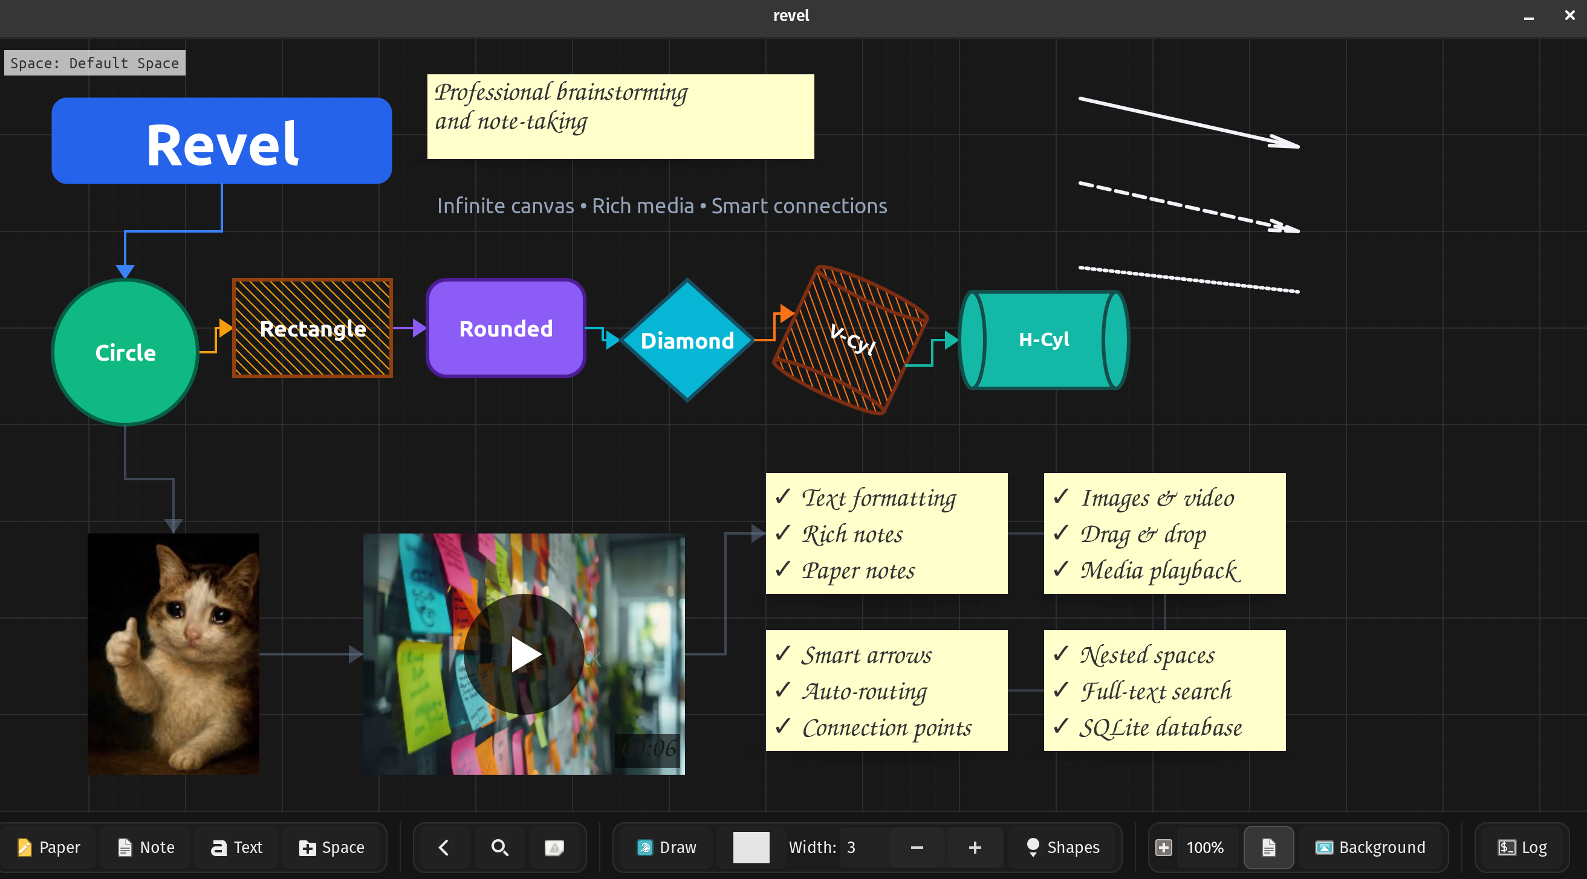
Task: Increase draw width with plus button
Action: [x=975, y=848]
